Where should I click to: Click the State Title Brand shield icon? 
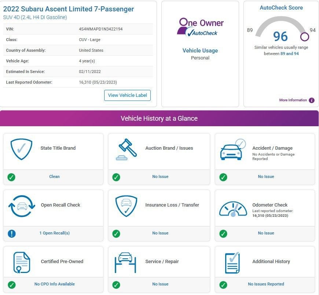[x=21, y=149]
